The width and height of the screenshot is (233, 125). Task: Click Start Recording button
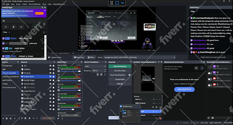(x=120, y=71)
